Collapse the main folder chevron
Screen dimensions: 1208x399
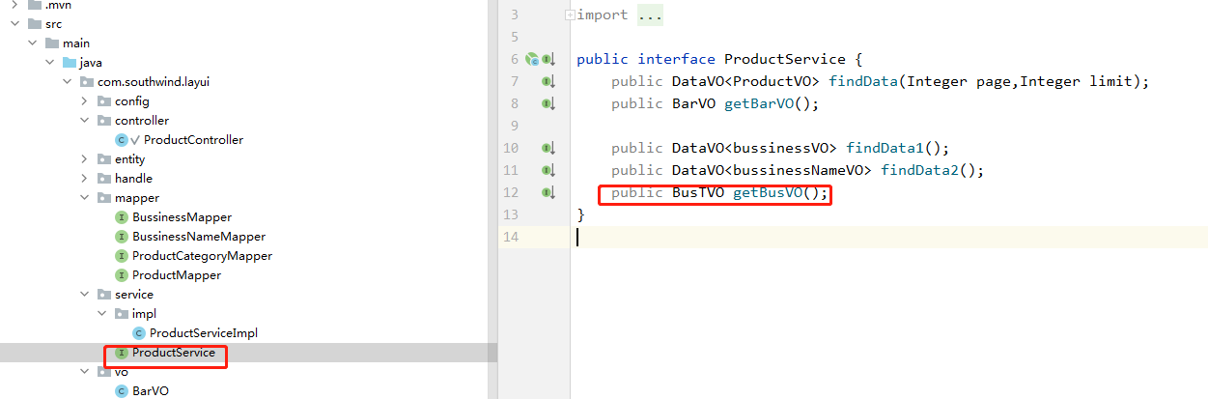pyautogui.click(x=33, y=43)
